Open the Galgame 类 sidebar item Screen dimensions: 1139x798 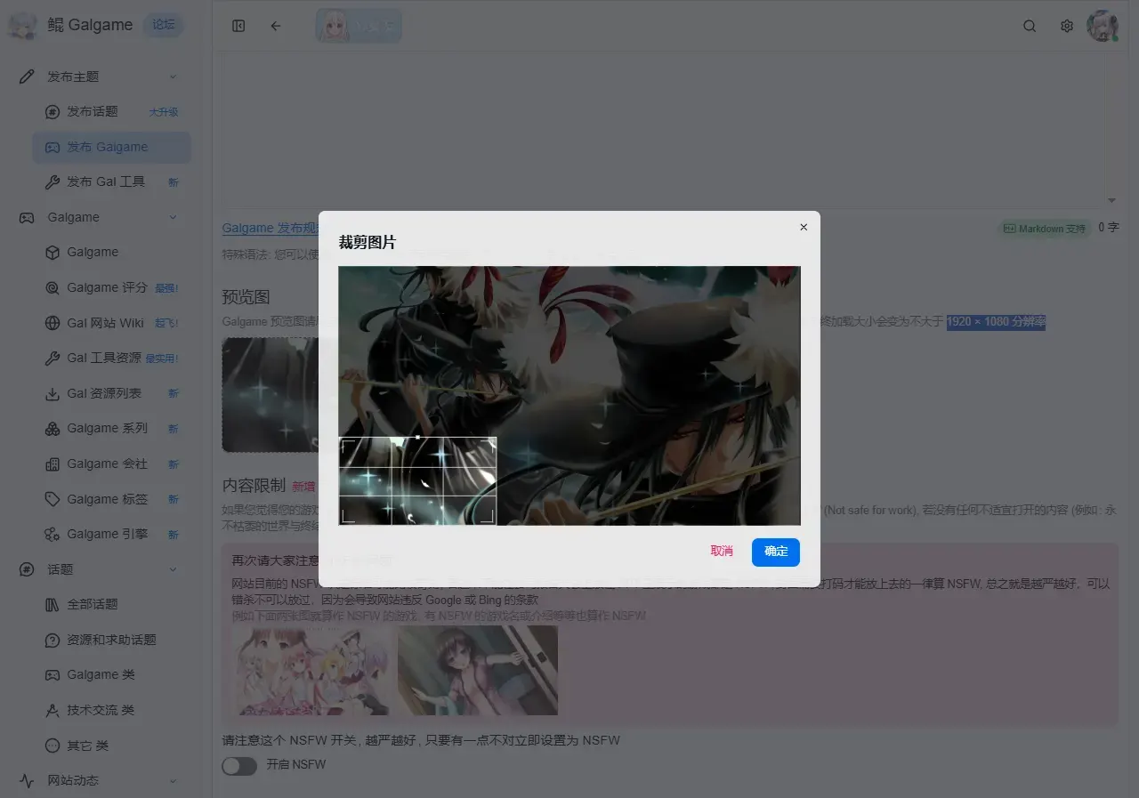(x=111, y=674)
